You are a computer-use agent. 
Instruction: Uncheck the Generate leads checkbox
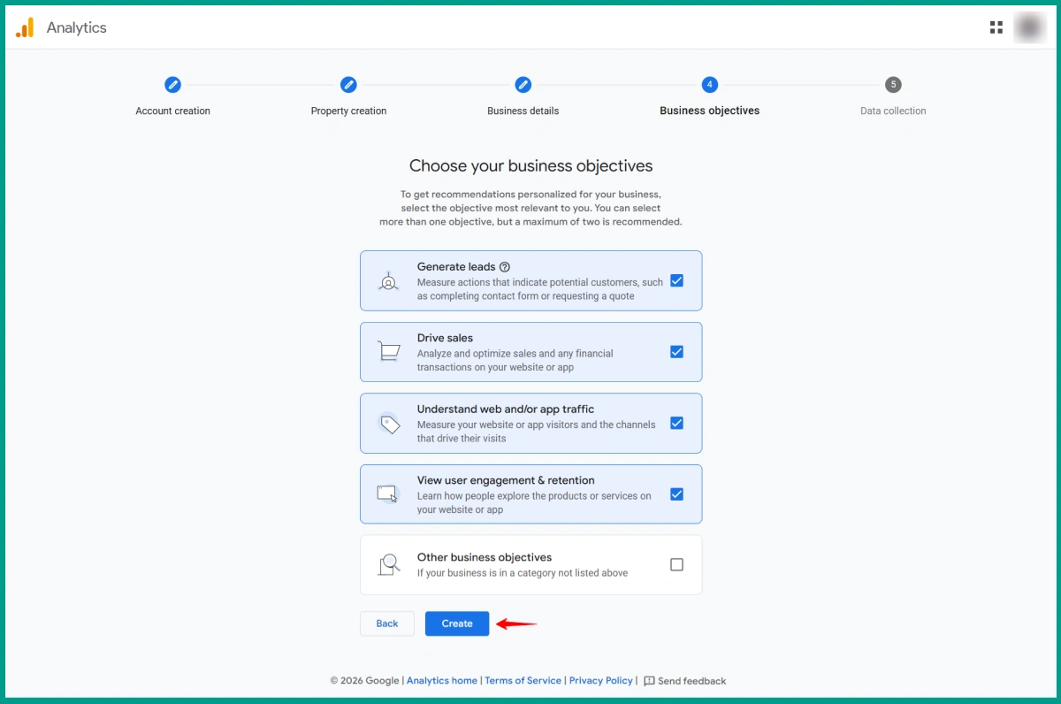click(676, 280)
